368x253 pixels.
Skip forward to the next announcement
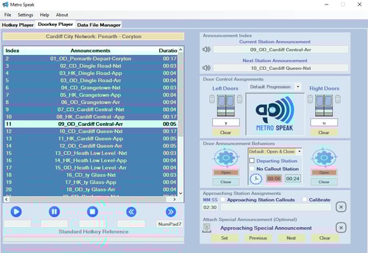[170, 212]
